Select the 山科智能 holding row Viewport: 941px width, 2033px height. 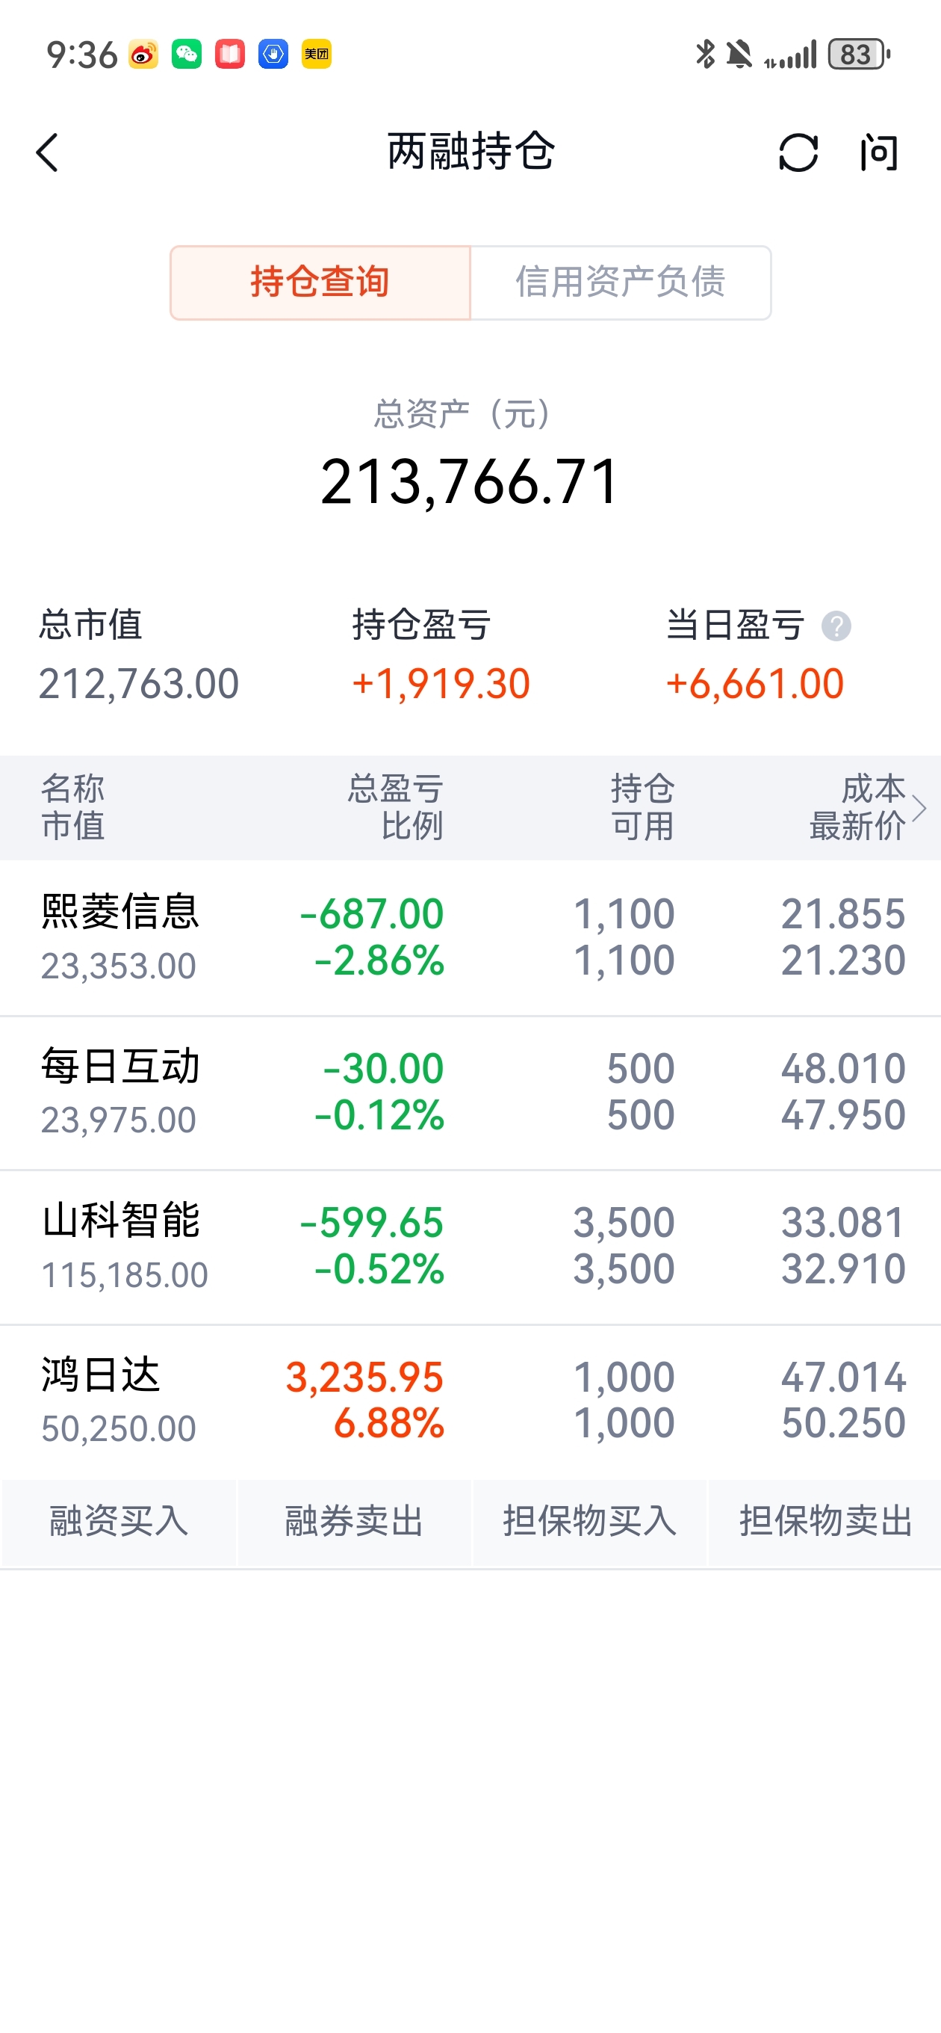click(x=470, y=1247)
